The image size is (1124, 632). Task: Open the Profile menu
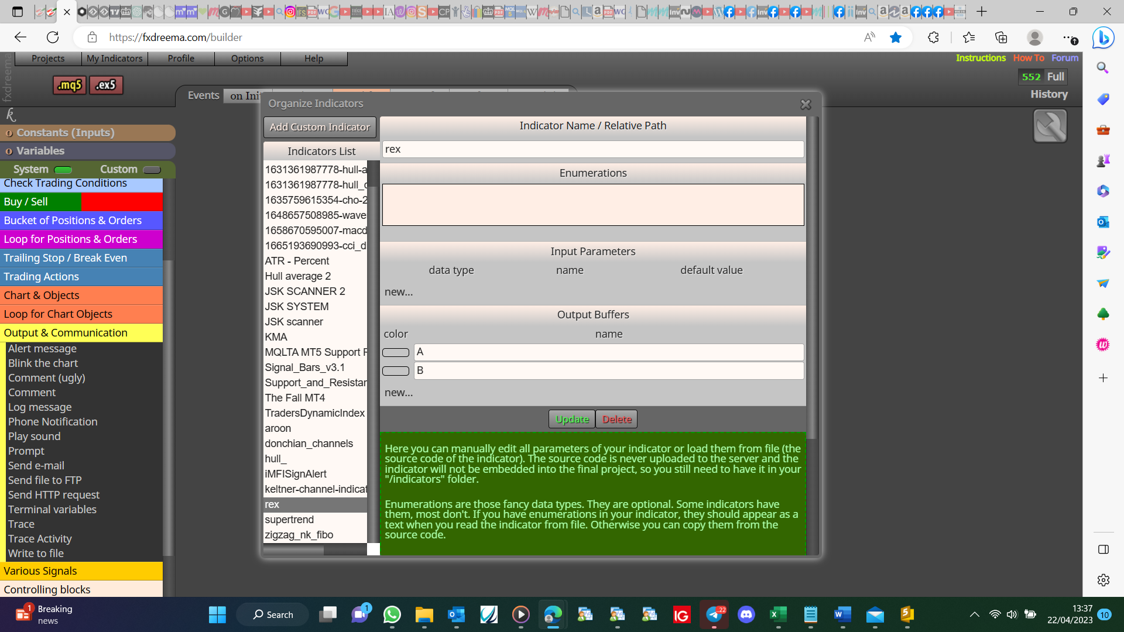coord(181,59)
